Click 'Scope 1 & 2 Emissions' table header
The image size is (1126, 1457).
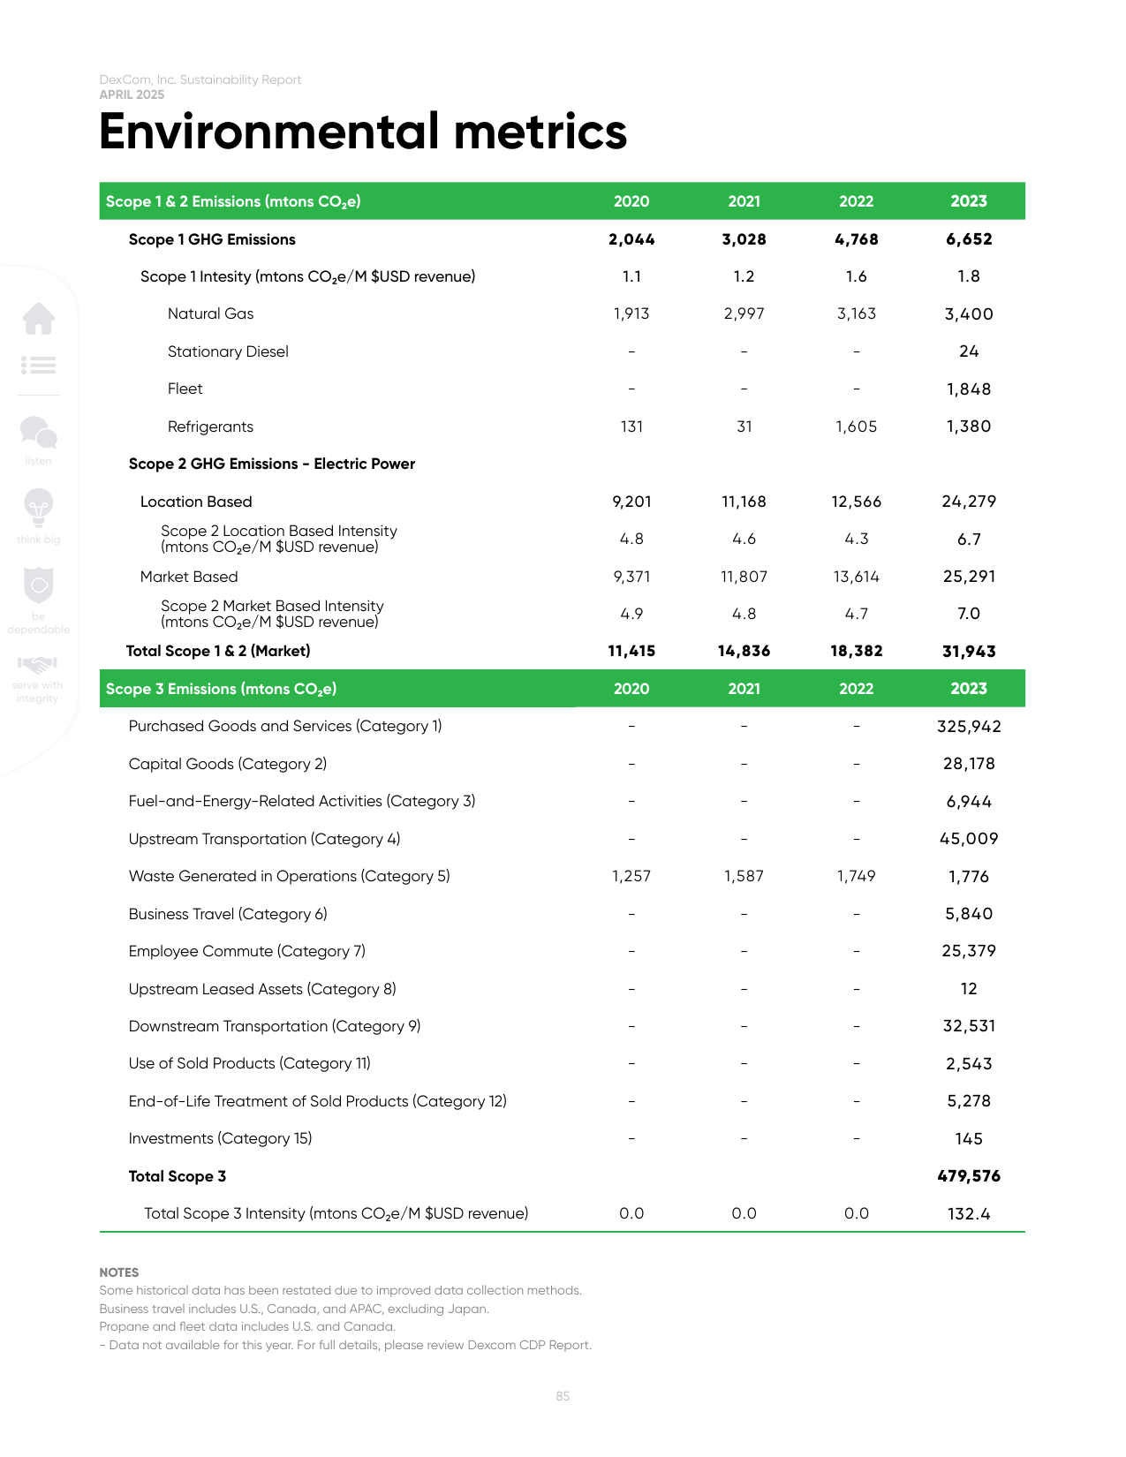[x=233, y=201]
